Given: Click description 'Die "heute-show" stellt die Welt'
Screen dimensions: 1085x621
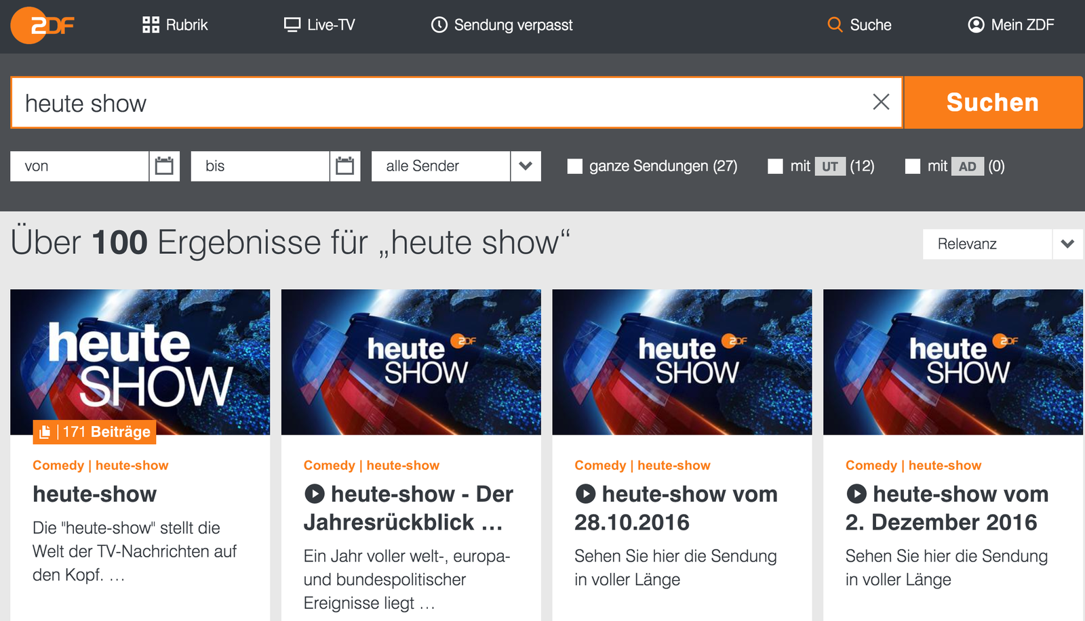Looking at the screenshot, I should [134, 551].
